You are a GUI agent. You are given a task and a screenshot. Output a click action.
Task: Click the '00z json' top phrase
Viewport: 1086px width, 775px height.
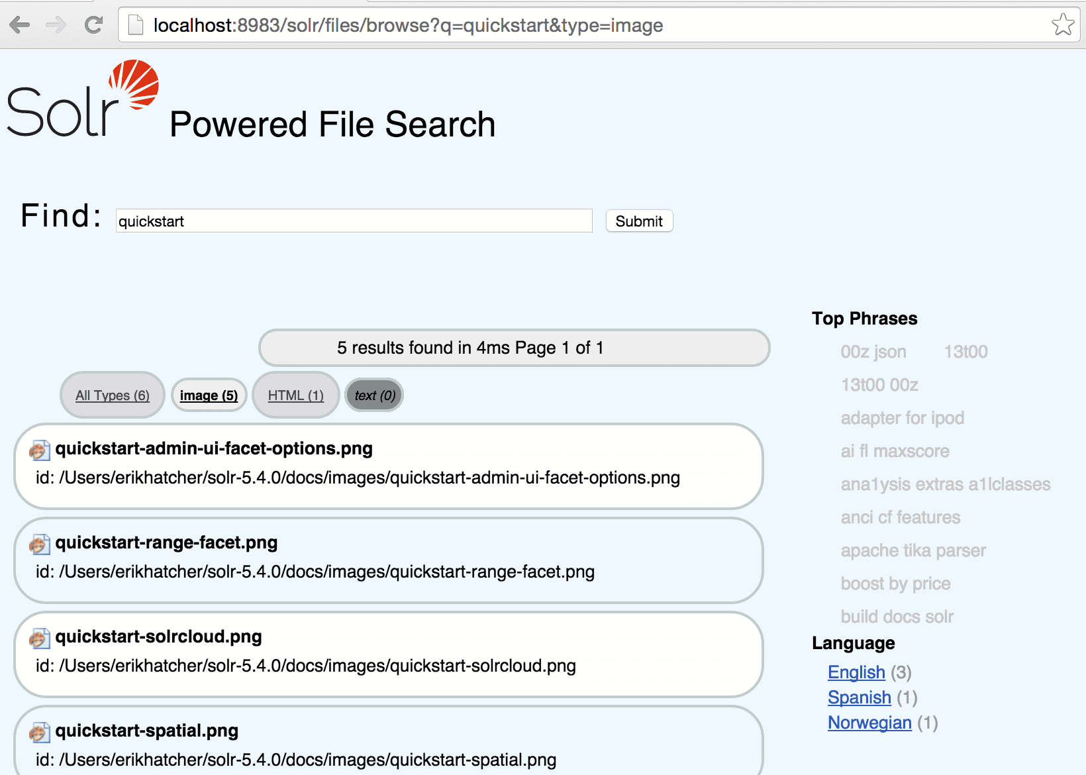(873, 352)
